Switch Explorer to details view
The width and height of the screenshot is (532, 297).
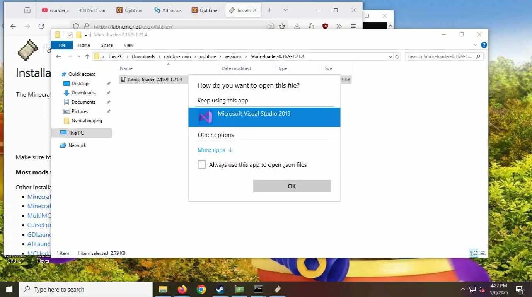[x=474, y=253]
